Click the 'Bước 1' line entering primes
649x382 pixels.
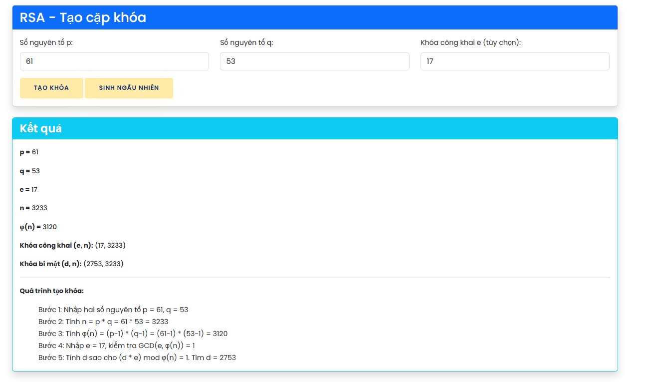[x=113, y=310]
